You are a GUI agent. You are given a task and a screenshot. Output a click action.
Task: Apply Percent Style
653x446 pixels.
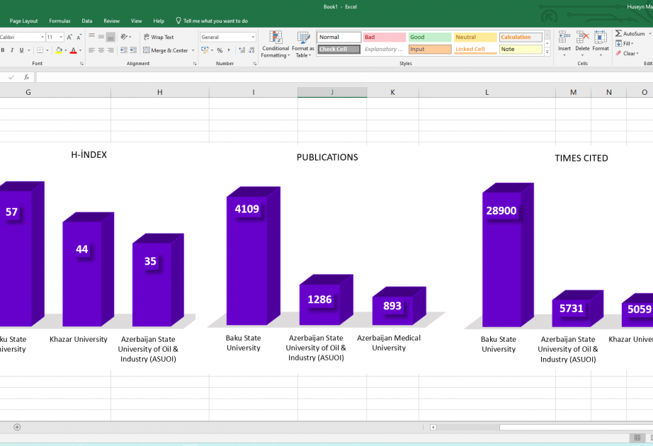(220, 50)
